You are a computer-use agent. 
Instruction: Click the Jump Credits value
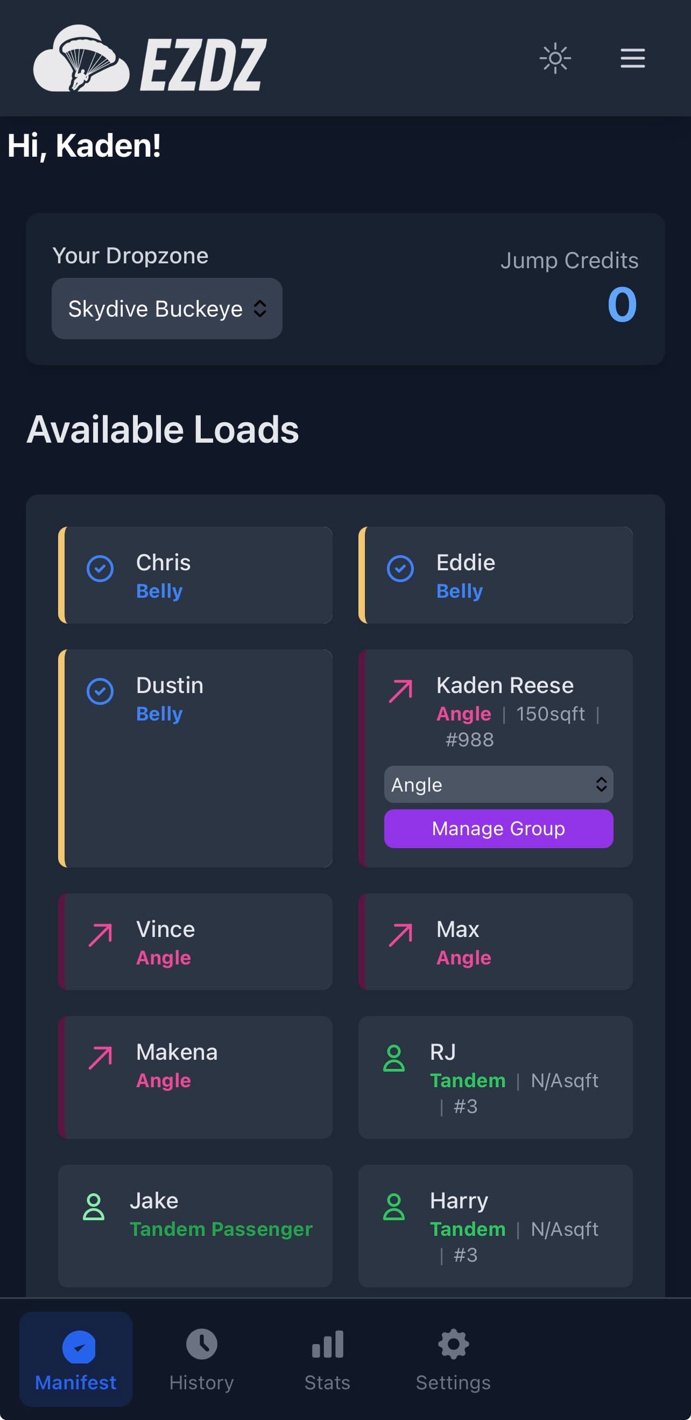point(623,305)
